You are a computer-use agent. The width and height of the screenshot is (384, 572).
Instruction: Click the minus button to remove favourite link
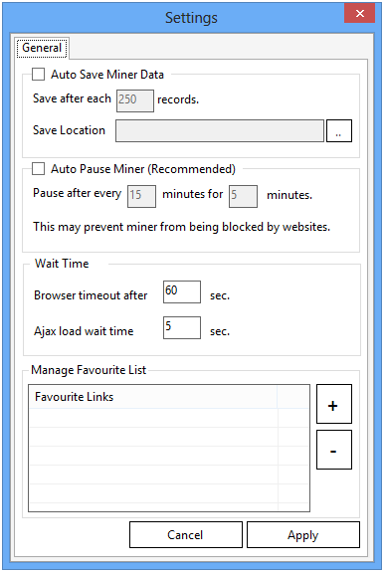(334, 450)
